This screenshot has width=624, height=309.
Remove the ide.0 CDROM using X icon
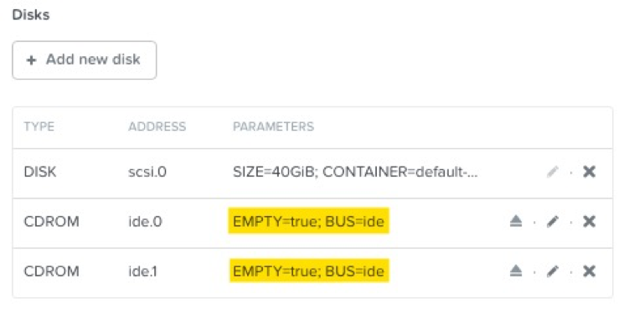589,222
